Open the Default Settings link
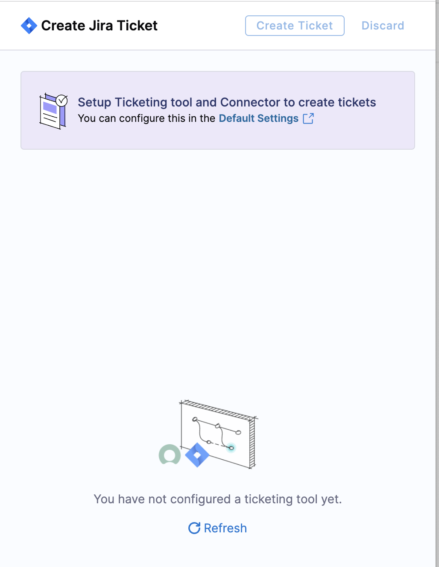This screenshot has height=567, width=439. point(258,118)
